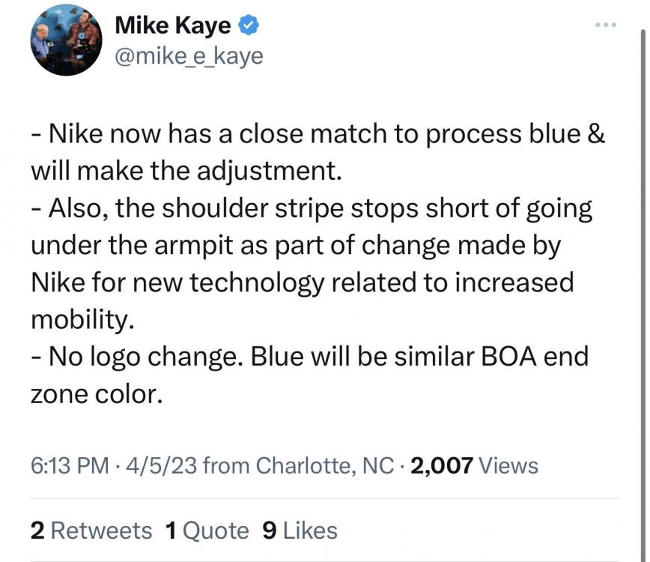Click the line about shoulder stripe stopping short
This screenshot has height=562, width=650.
point(312,209)
